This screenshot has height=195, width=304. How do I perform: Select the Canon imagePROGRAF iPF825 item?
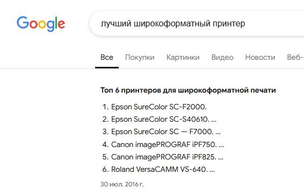click(164, 157)
